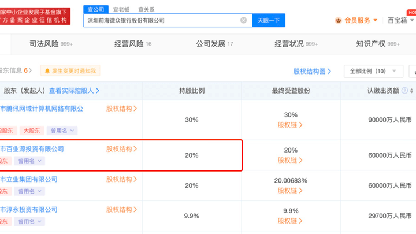Select the 查公司 search tab
416x234 pixels.
(x=96, y=10)
